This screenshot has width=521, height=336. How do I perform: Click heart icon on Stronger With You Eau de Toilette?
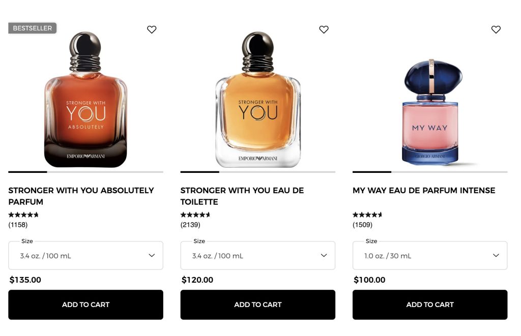click(x=324, y=29)
